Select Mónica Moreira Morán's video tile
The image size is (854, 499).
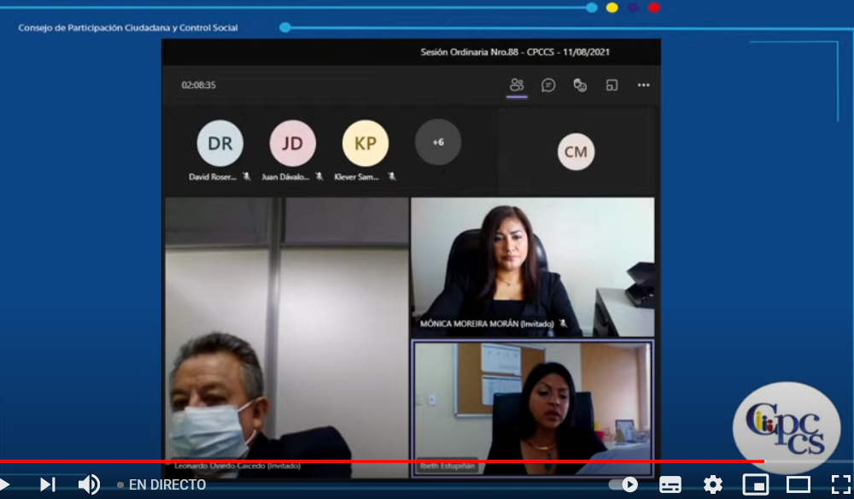pyautogui.click(x=533, y=267)
